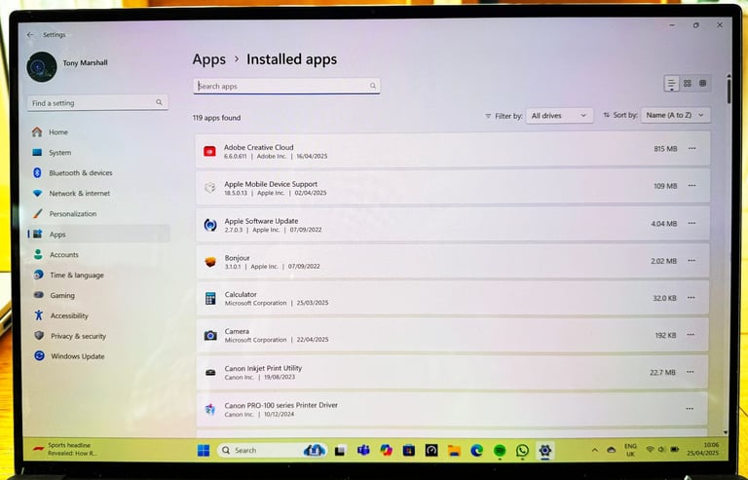This screenshot has height=480, width=748.
Task: Open more options for Camera
Action: pos(691,335)
